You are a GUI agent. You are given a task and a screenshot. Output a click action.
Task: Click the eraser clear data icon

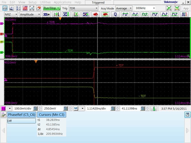38,7
